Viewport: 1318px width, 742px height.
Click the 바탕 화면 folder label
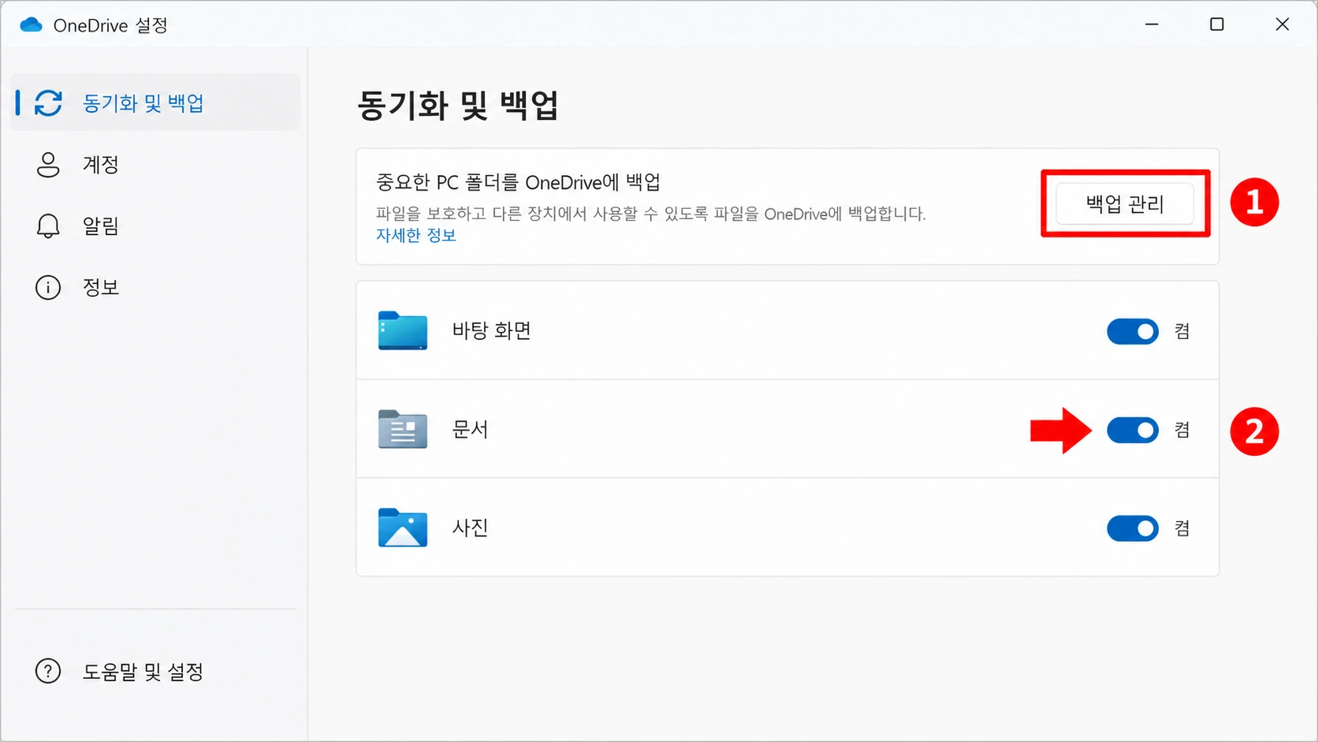tap(492, 330)
